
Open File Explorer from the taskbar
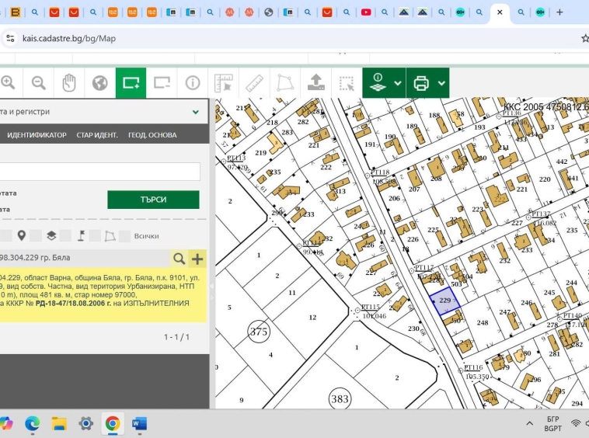point(59,424)
